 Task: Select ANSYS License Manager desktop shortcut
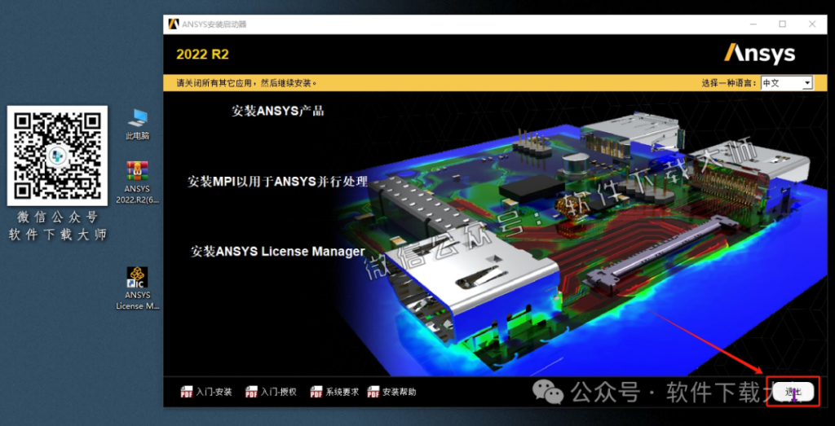[x=137, y=288]
